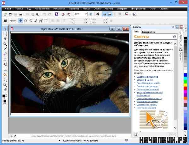Print the image with the printer icon

point(21,14)
